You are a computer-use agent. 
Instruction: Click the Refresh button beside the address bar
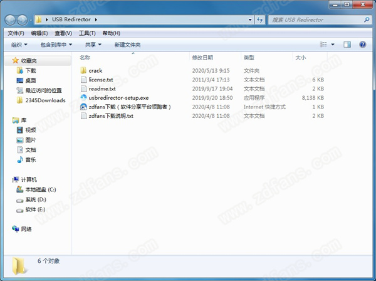[259, 19]
